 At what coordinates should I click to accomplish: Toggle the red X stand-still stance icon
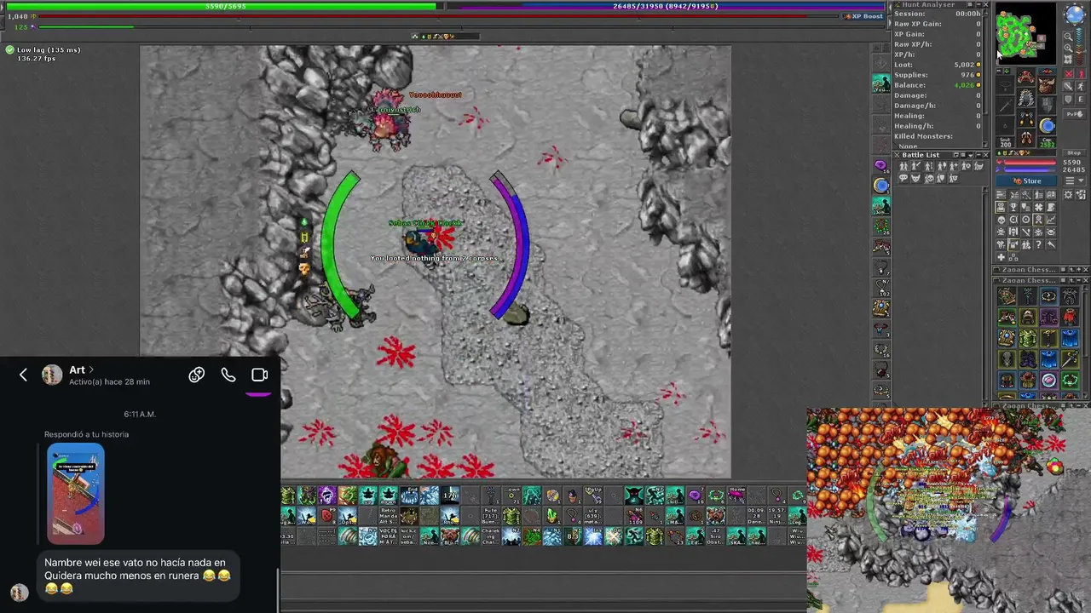click(x=1069, y=74)
